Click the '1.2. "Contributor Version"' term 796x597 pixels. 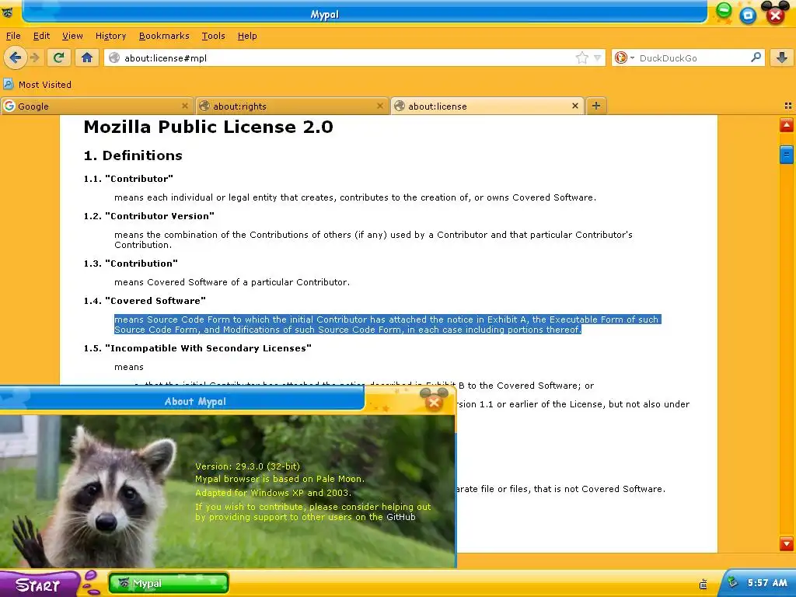149,216
